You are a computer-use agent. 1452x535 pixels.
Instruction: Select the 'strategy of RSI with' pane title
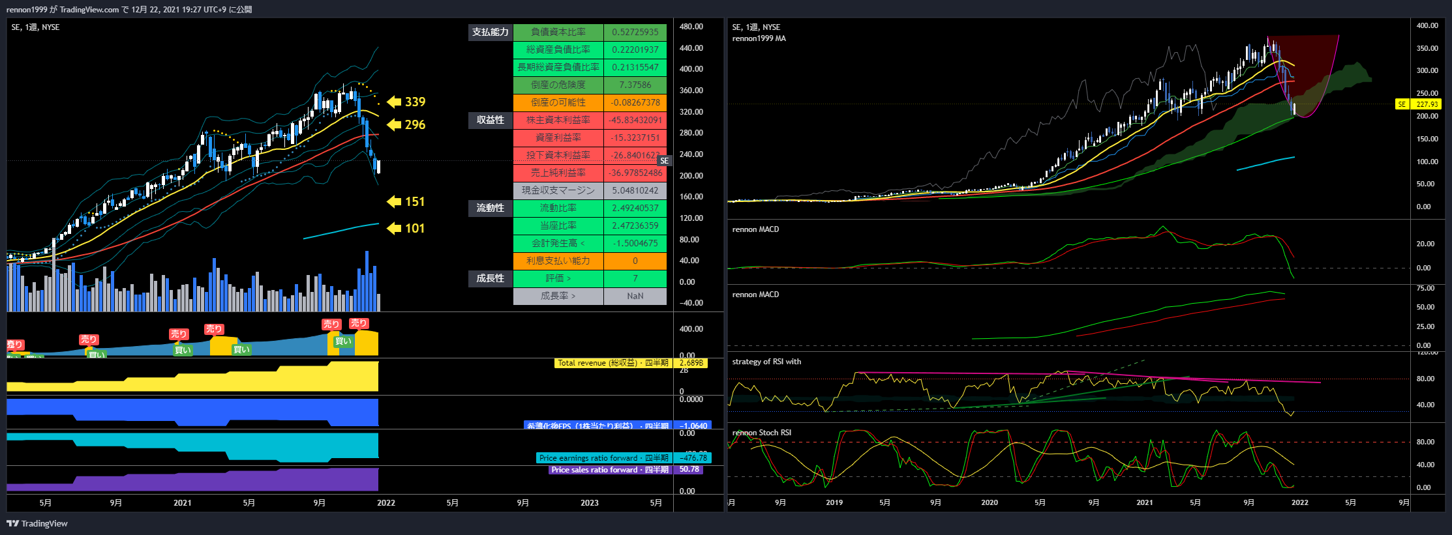coord(766,362)
